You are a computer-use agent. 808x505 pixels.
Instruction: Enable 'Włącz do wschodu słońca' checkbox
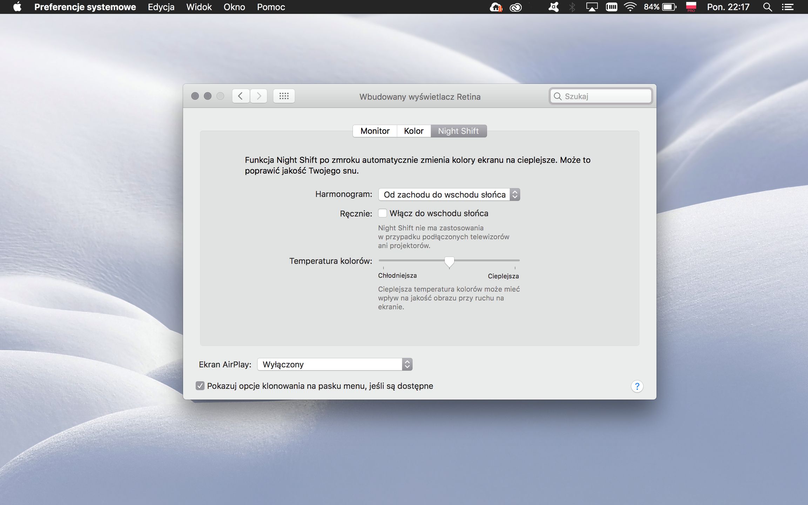pyautogui.click(x=383, y=213)
